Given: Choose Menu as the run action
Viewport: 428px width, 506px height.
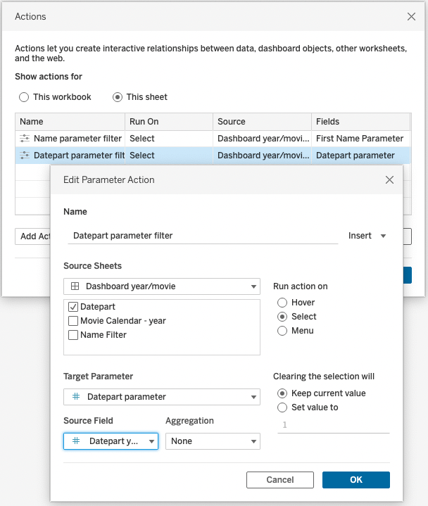Looking at the screenshot, I should coord(282,331).
